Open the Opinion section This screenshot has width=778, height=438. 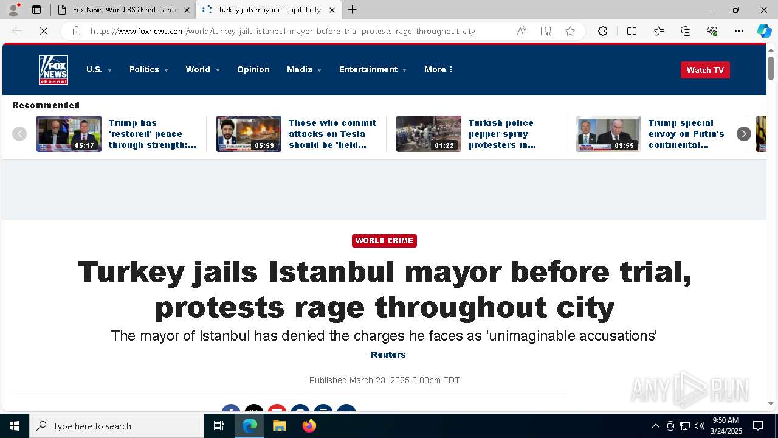[253, 69]
